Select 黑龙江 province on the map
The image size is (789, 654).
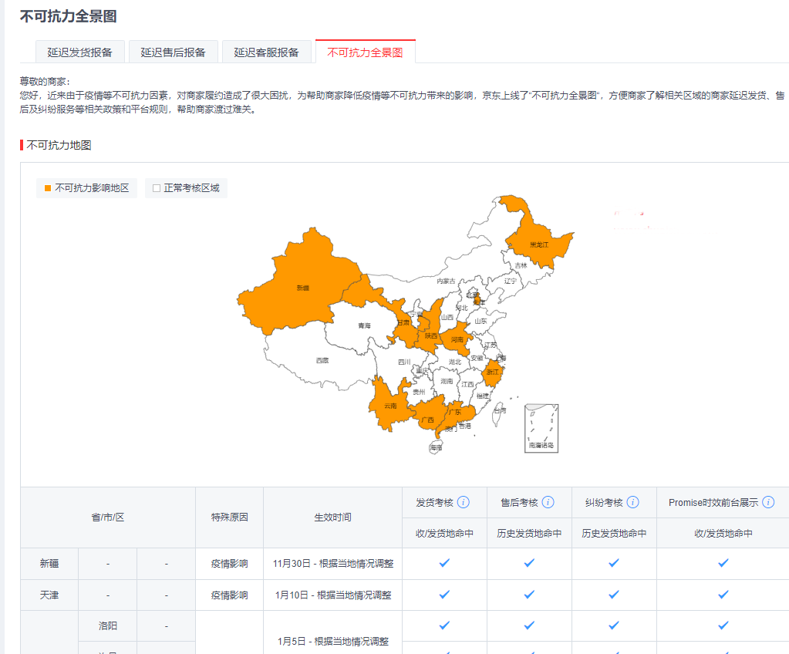click(x=538, y=244)
